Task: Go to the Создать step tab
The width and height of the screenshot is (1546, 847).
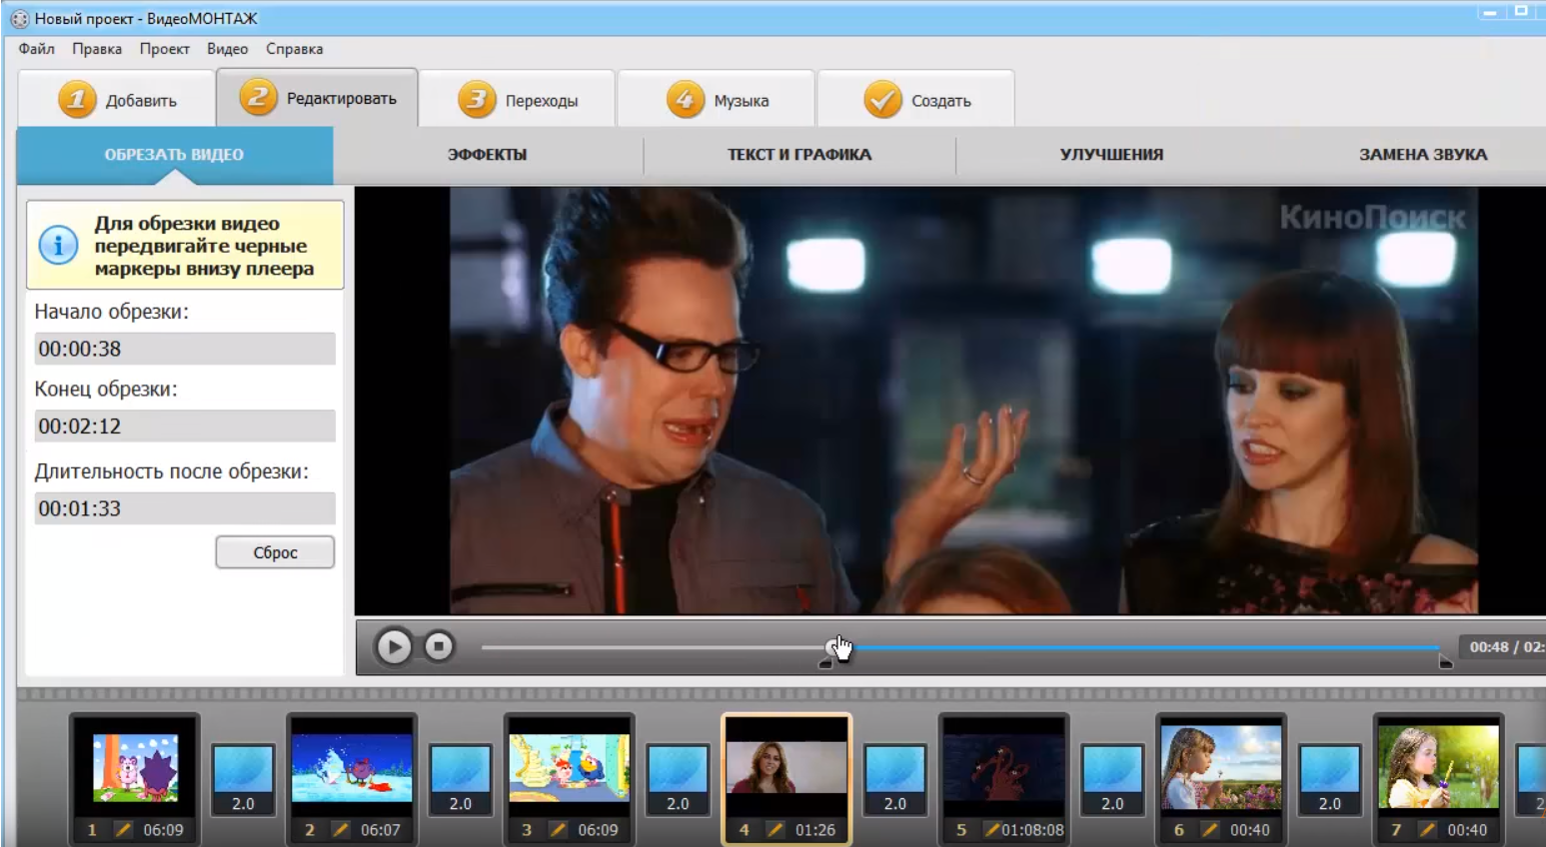Action: 916,100
